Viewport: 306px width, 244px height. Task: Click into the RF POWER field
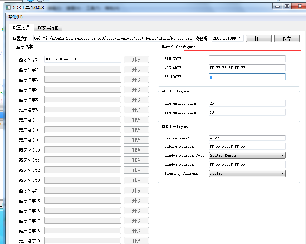coord(247,77)
